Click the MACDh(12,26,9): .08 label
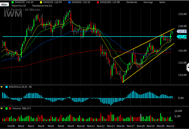The width and height of the screenshot is (189, 129). (x=20, y=87)
